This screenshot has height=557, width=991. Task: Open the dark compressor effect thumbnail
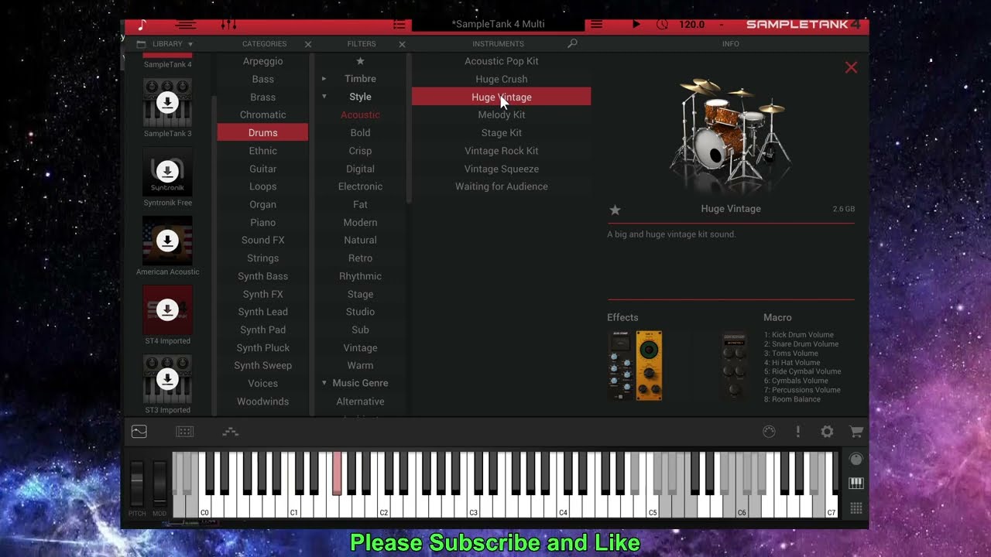click(620, 365)
